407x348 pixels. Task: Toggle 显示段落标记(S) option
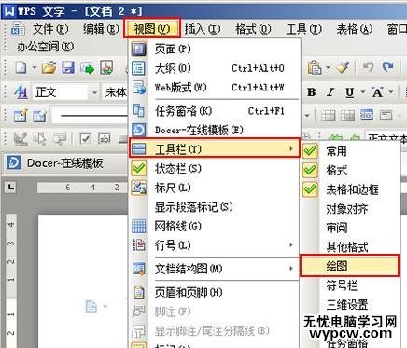tap(215, 207)
